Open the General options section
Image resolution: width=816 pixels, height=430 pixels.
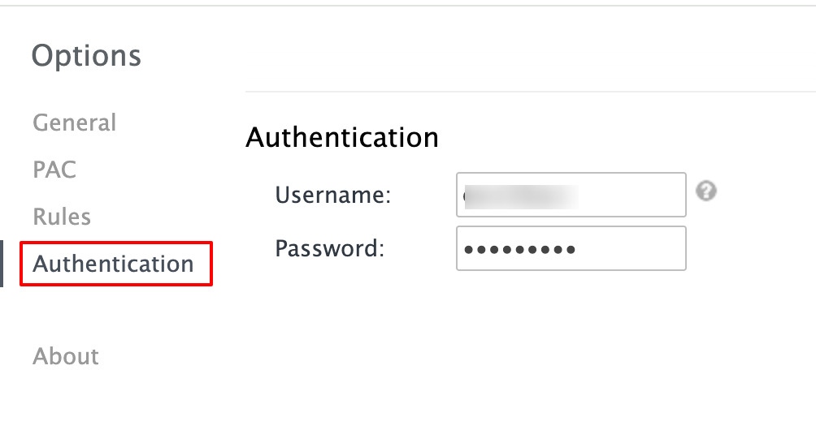coord(75,123)
